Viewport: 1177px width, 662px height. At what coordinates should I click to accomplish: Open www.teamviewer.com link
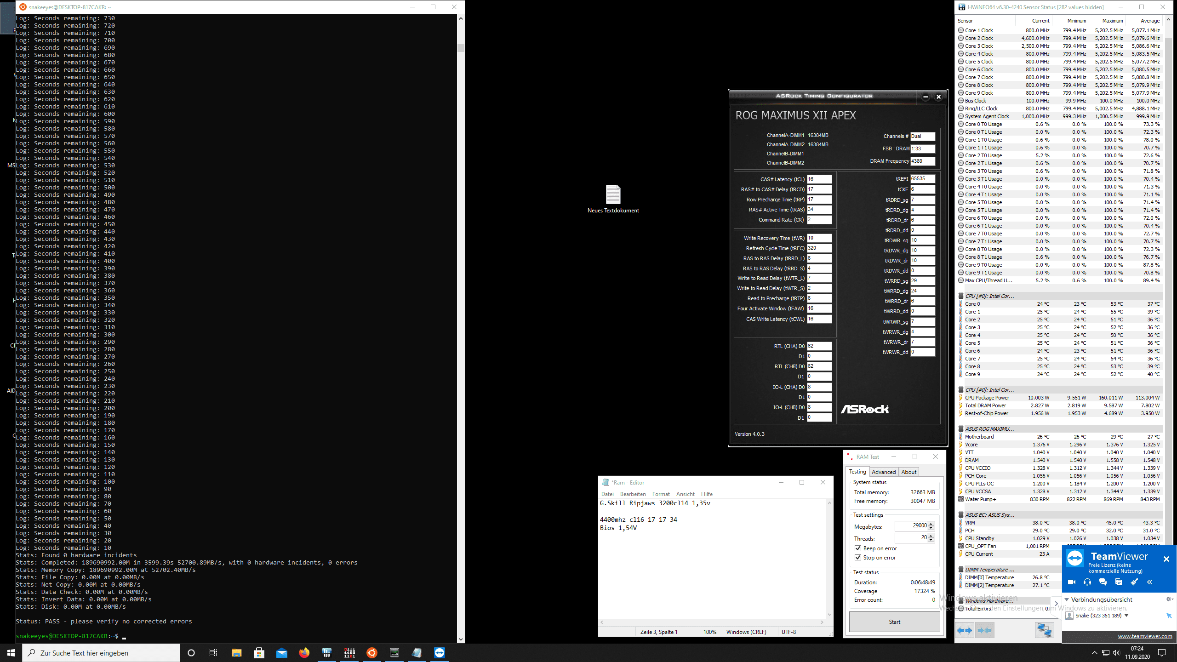[x=1145, y=636]
